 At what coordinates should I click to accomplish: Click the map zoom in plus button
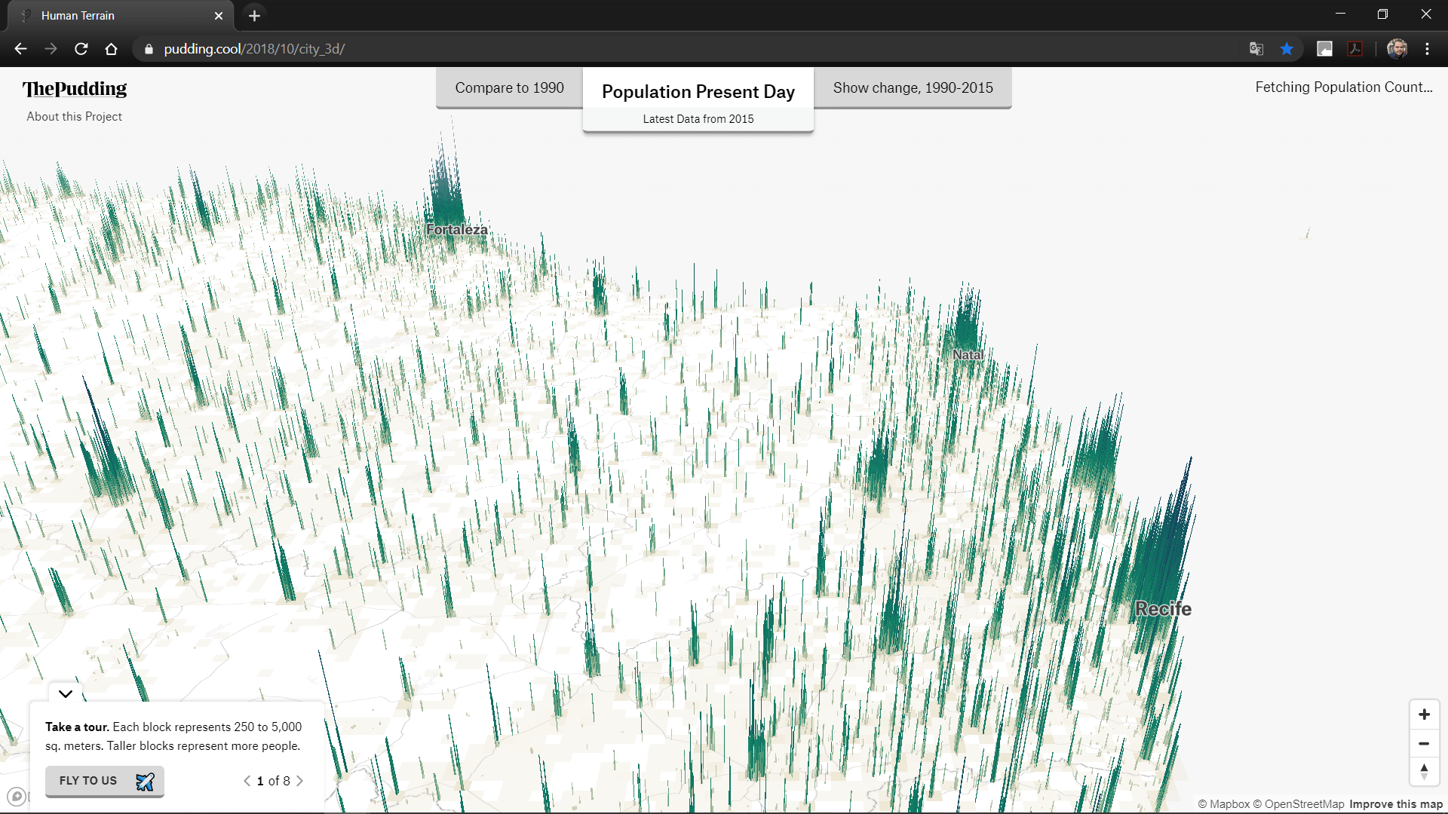click(1424, 715)
